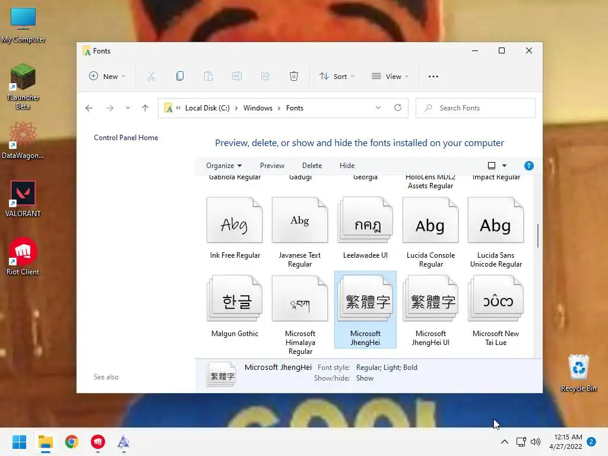Viewport: 608px width, 456px height.
Task: Click Hide in the fonts command bar
Action: tap(347, 166)
